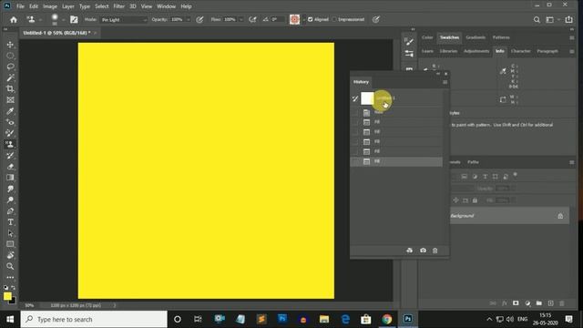Toggle layer filtering on/off switch
This screenshot has width=583, height=328.
click(x=516, y=174)
